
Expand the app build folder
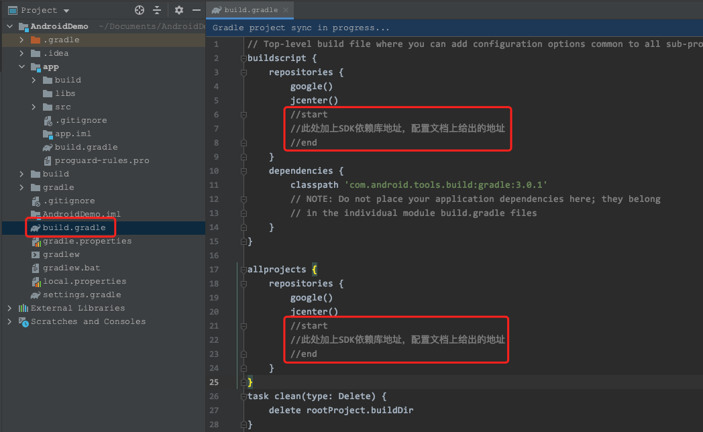coord(34,80)
